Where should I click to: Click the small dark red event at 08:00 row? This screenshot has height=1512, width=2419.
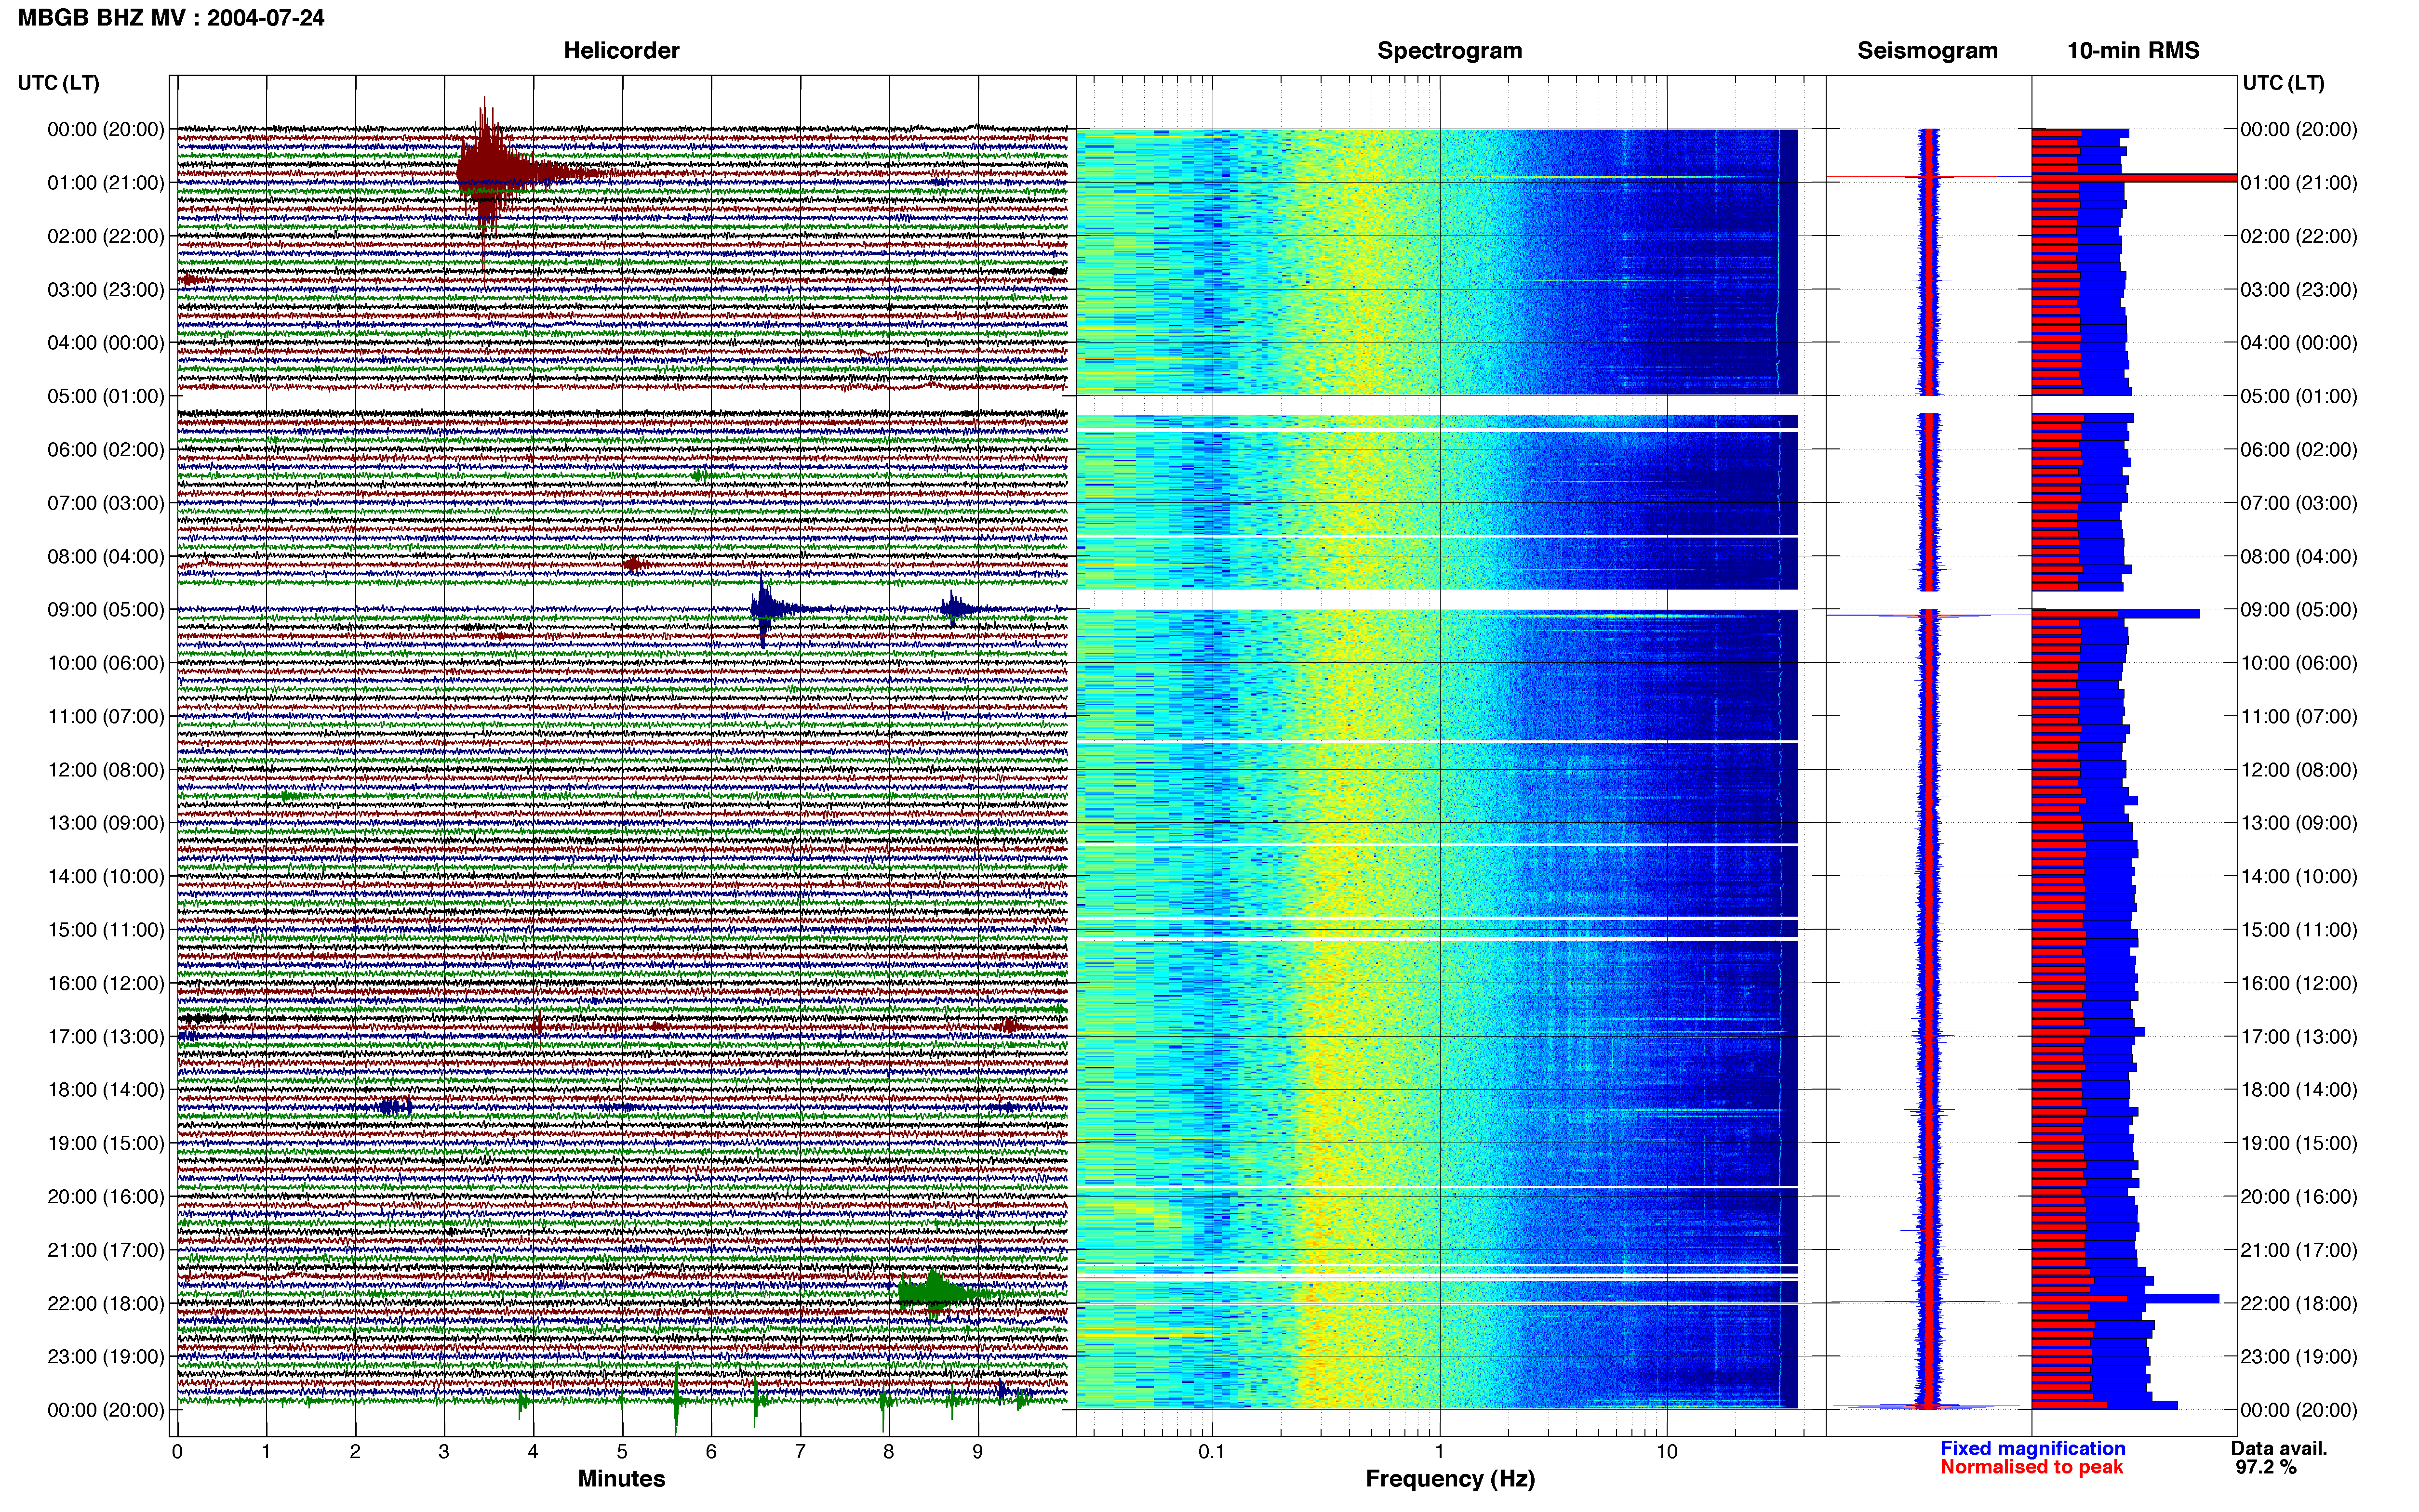pyautogui.click(x=632, y=564)
